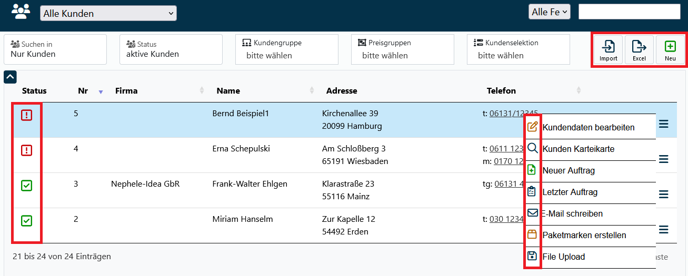Export customer list via Excel button
688x276 pixels.
tap(639, 50)
